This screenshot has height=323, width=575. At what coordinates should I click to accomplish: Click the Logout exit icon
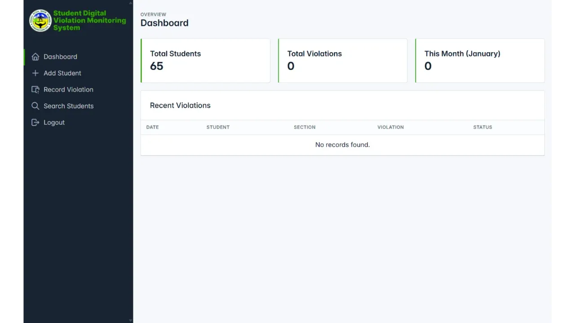[35, 122]
